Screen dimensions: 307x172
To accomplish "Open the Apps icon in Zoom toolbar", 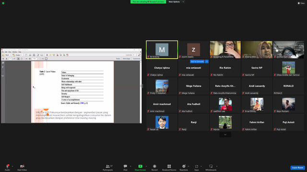I will click(197, 166).
